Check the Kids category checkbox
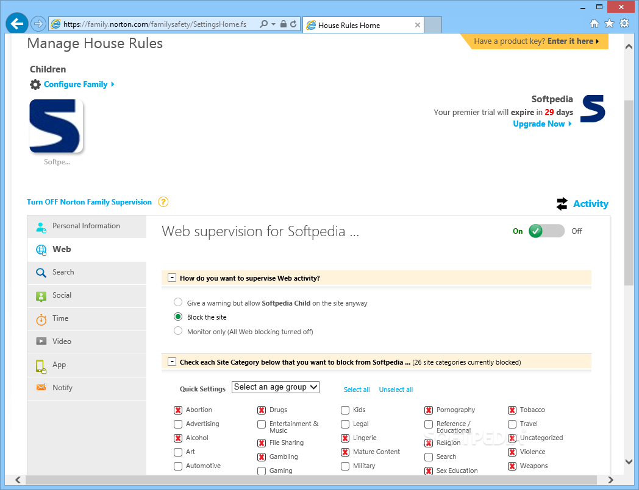This screenshot has width=639, height=490. pyautogui.click(x=345, y=410)
